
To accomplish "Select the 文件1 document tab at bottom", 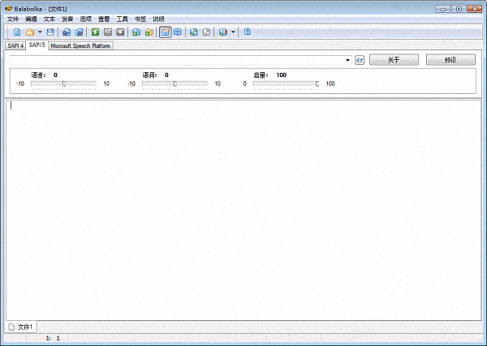I will 21,327.
